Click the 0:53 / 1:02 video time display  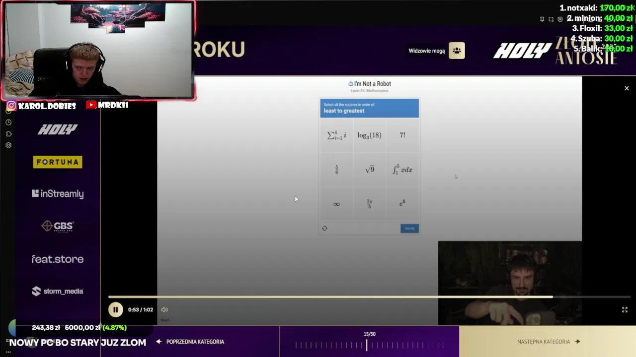click(x=141, y=309)
